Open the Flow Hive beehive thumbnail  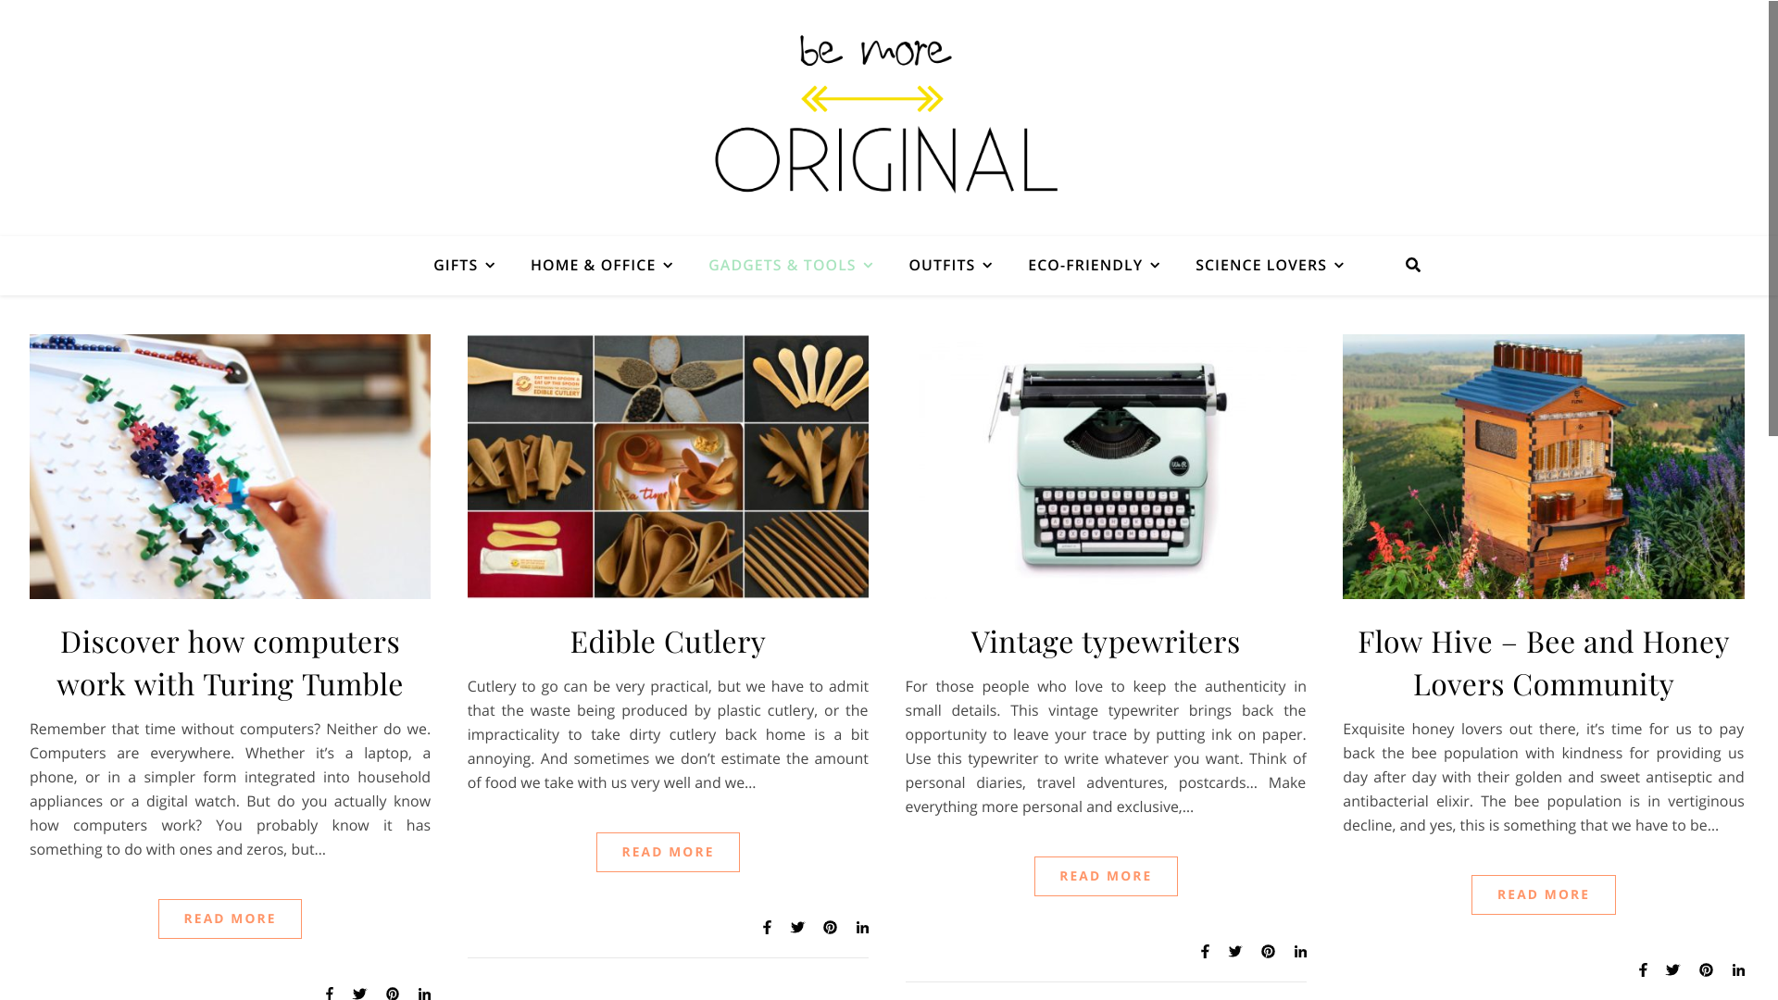1544,467
